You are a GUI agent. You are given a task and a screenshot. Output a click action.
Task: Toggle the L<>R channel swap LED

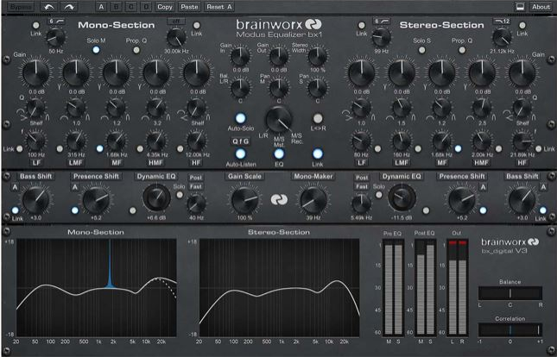(318, 118)
